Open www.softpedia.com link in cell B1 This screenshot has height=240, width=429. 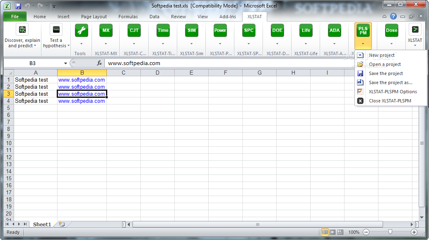(82, 80)
